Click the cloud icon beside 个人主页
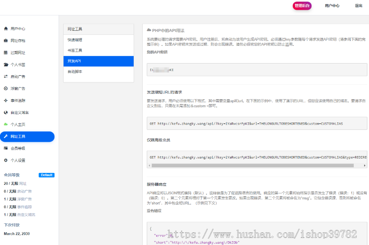The height and width of the screenshot is (245, 369). [6, 124]
